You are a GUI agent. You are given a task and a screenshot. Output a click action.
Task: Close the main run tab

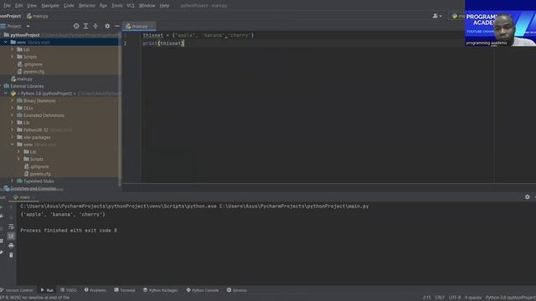point(33,197)
